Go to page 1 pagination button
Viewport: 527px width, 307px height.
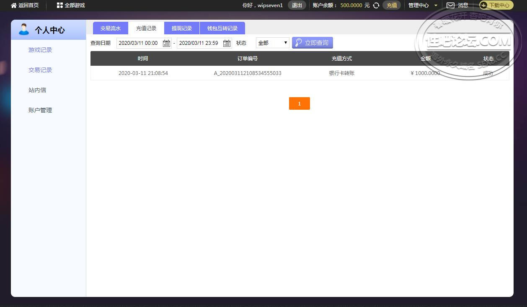tap(300, 103)
